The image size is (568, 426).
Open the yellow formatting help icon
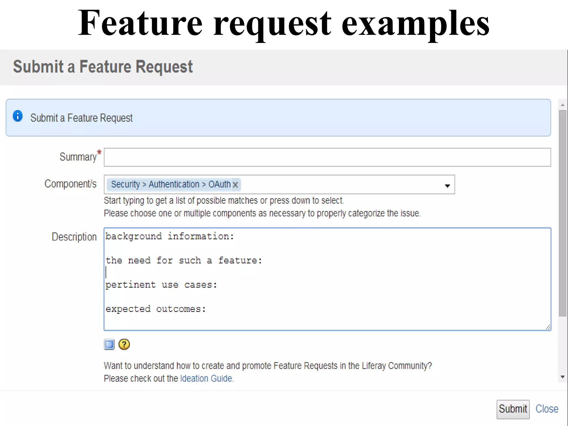124,344
